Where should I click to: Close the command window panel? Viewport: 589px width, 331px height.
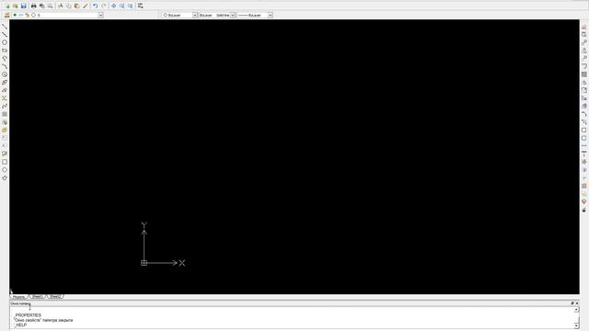[577, 303]
